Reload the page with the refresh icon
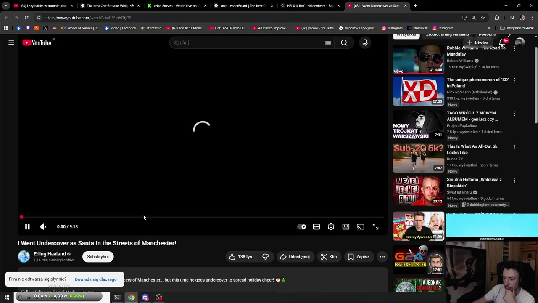 [26, 18]
